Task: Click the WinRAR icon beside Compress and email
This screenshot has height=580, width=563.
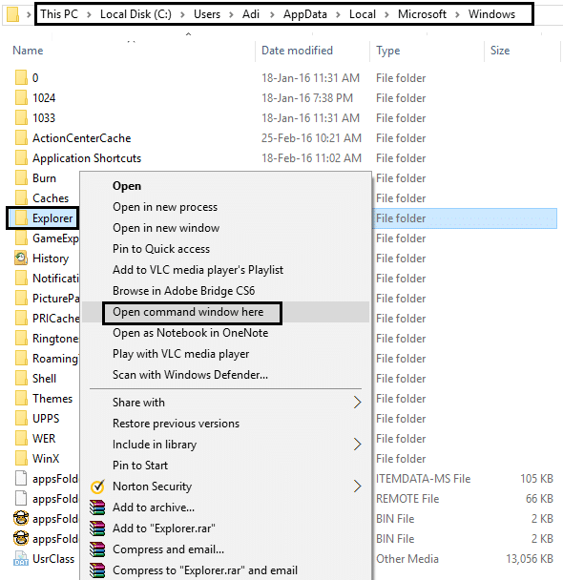Action: (97, 549)
